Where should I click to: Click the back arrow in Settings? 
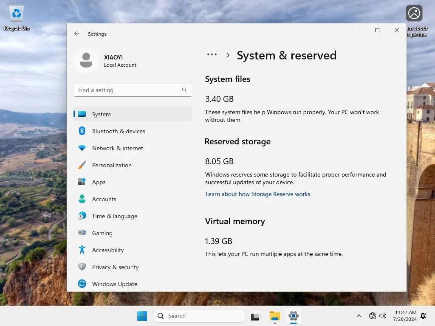(x=77, y=34)
